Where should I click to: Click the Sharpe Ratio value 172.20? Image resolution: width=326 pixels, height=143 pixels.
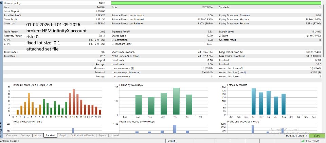pos(209,36)
